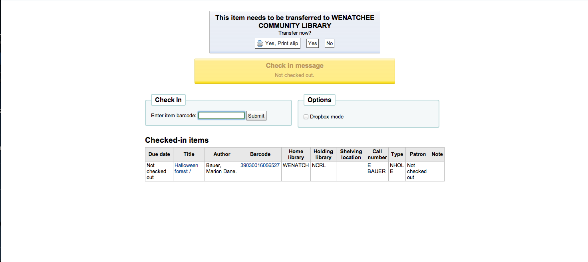This screenshot has height=262, width=588.
Task: Select the Type column header
Action: (397, 154)
